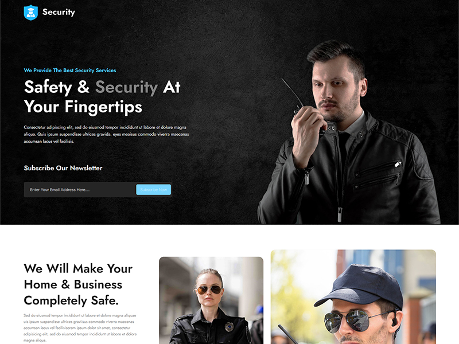Click the Security brand name text
The width and height of the screenshot is (459, 344).
[59, 12]
